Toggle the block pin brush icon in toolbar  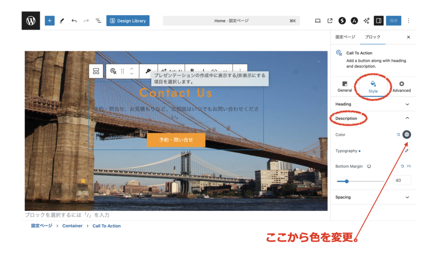(148, 71)
